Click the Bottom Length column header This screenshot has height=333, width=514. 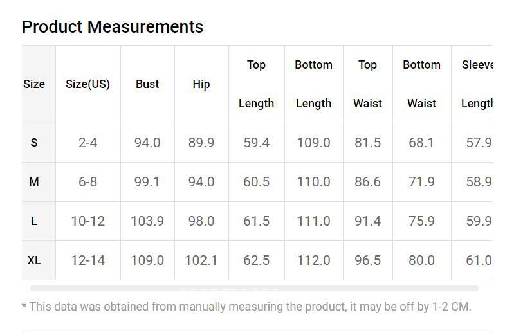coord(314,84)
